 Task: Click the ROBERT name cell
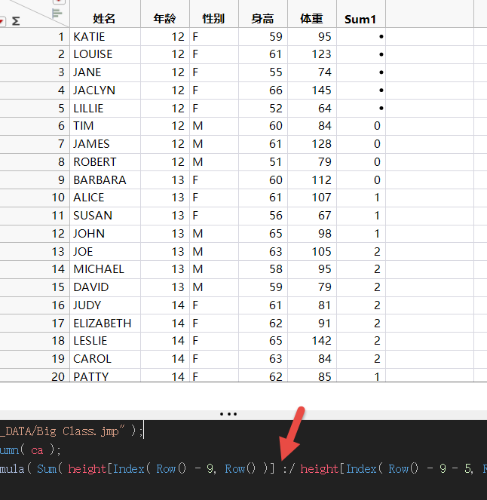click(x=105, y=162)
